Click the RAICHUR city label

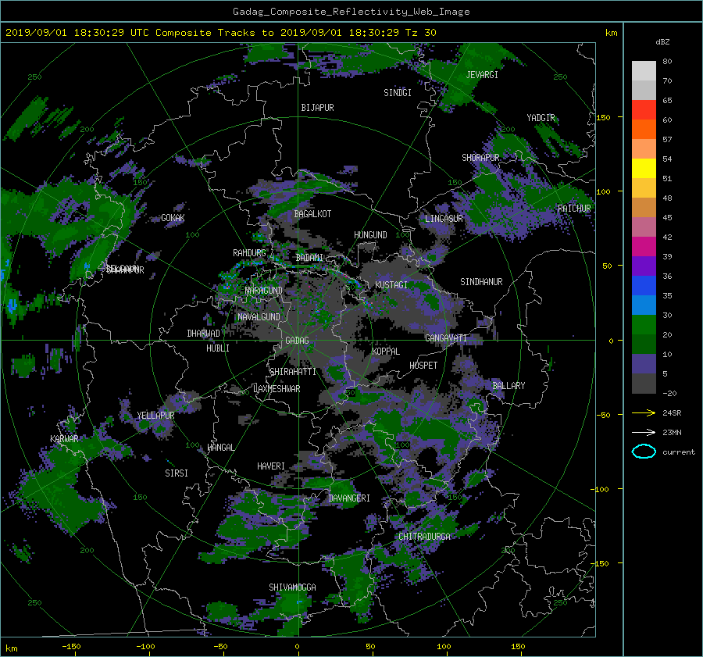[574, 209]
